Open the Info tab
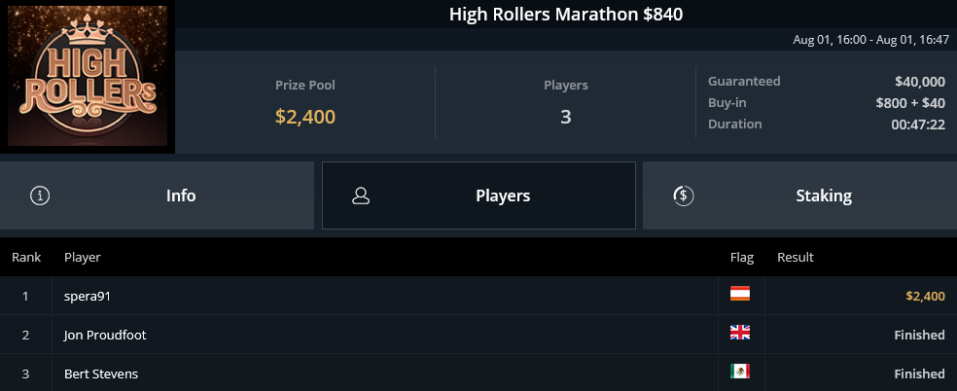Viewport: 957px width, 391px height. click(x=157, y=195)
